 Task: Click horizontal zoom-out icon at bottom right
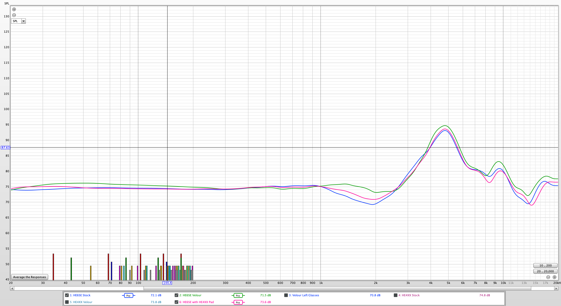[x=548, y=277]
